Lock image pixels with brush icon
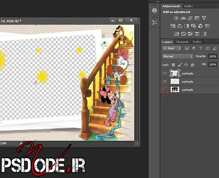The image size is (219, 178). 180,65
